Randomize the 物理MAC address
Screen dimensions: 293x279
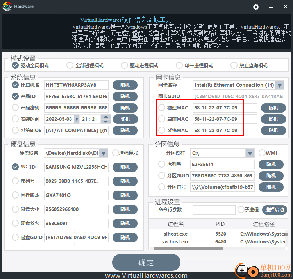[x=273, y=108]
